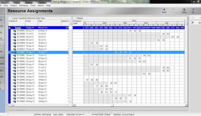Click the 3304 total units cell

click(x=143, y=28)
